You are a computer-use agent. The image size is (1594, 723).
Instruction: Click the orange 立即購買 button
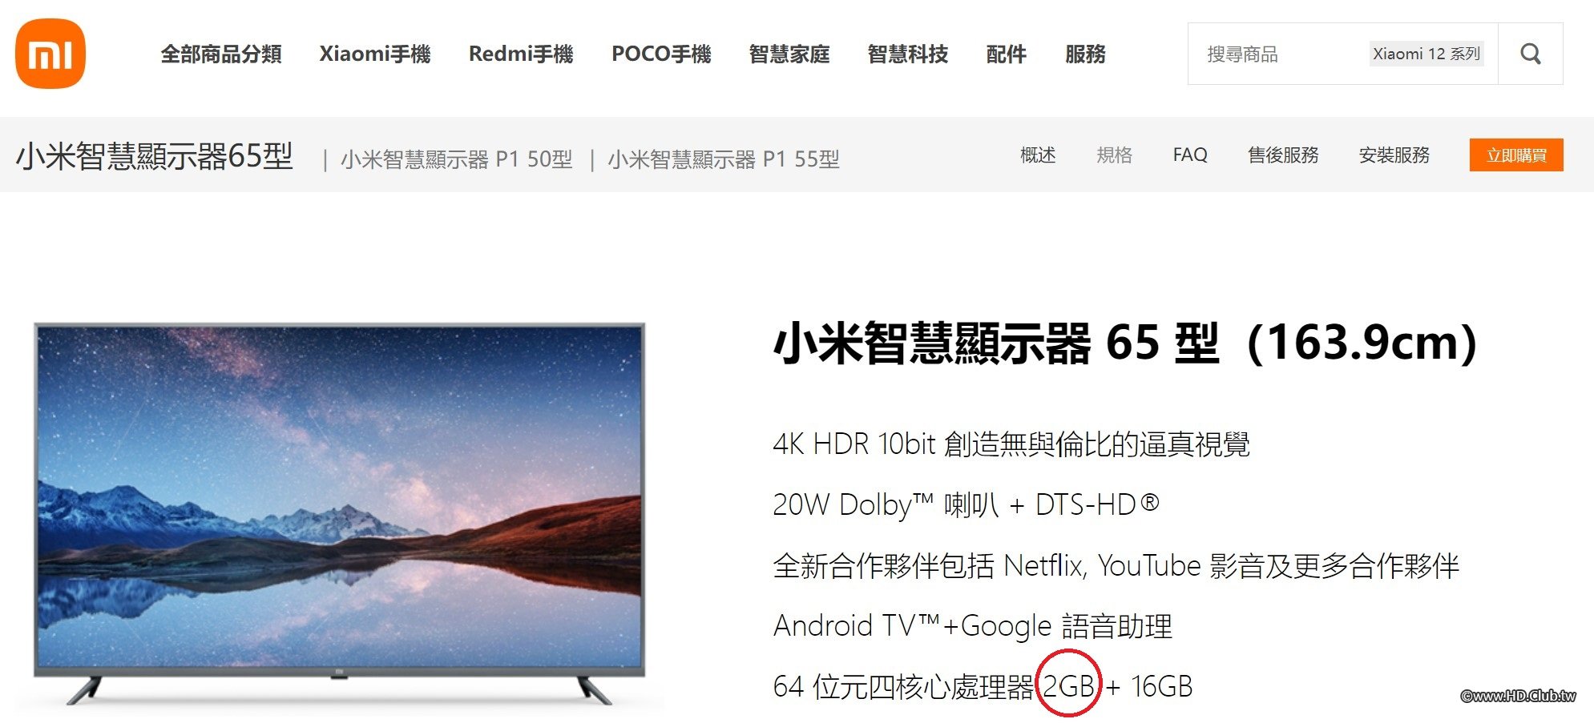pyautogui.click(x=1516, y=155)
